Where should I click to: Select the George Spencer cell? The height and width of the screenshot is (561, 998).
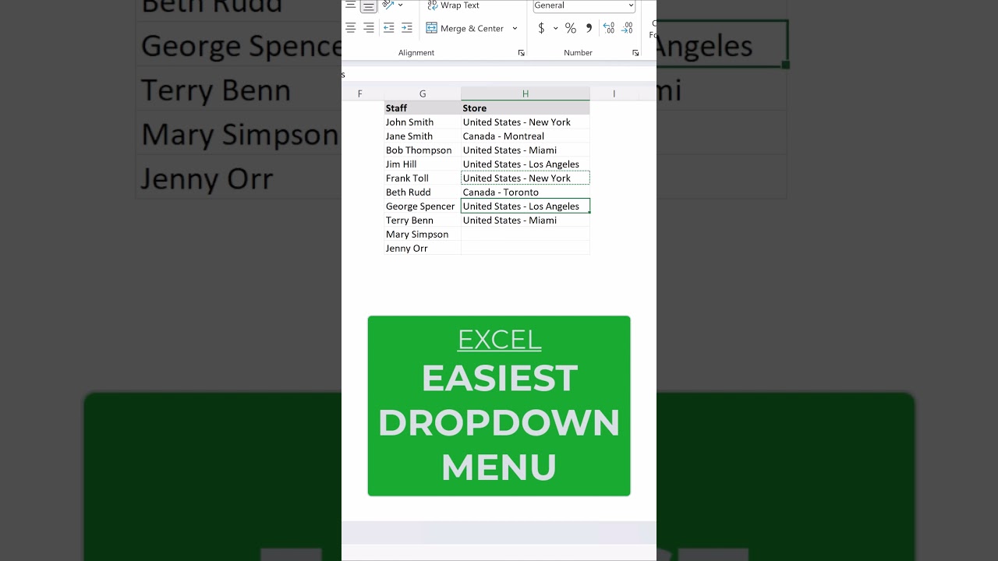pyautogui.click(x=423, y=206)
